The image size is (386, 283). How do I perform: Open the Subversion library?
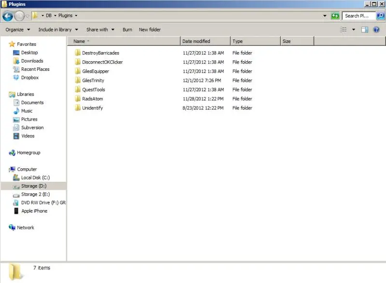coord(32,128)
